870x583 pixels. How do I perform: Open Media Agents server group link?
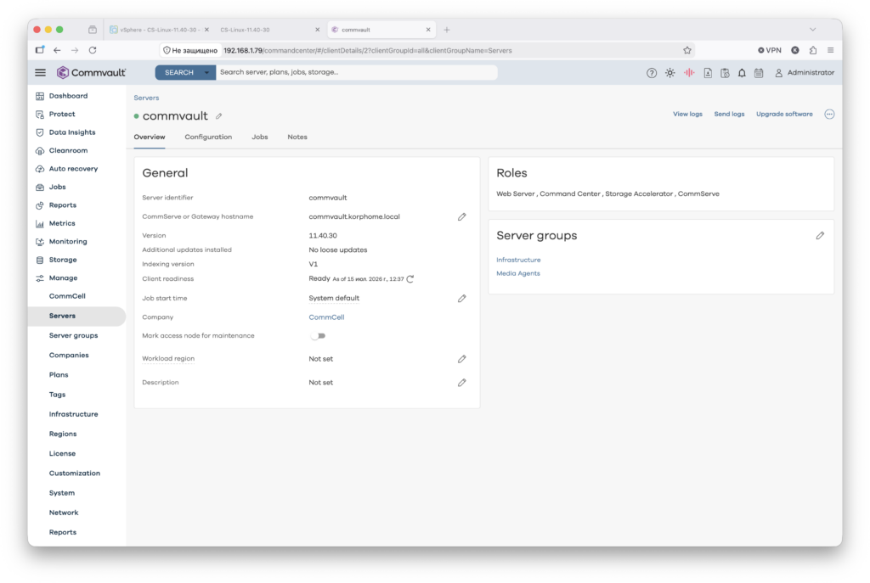[518, 273]
